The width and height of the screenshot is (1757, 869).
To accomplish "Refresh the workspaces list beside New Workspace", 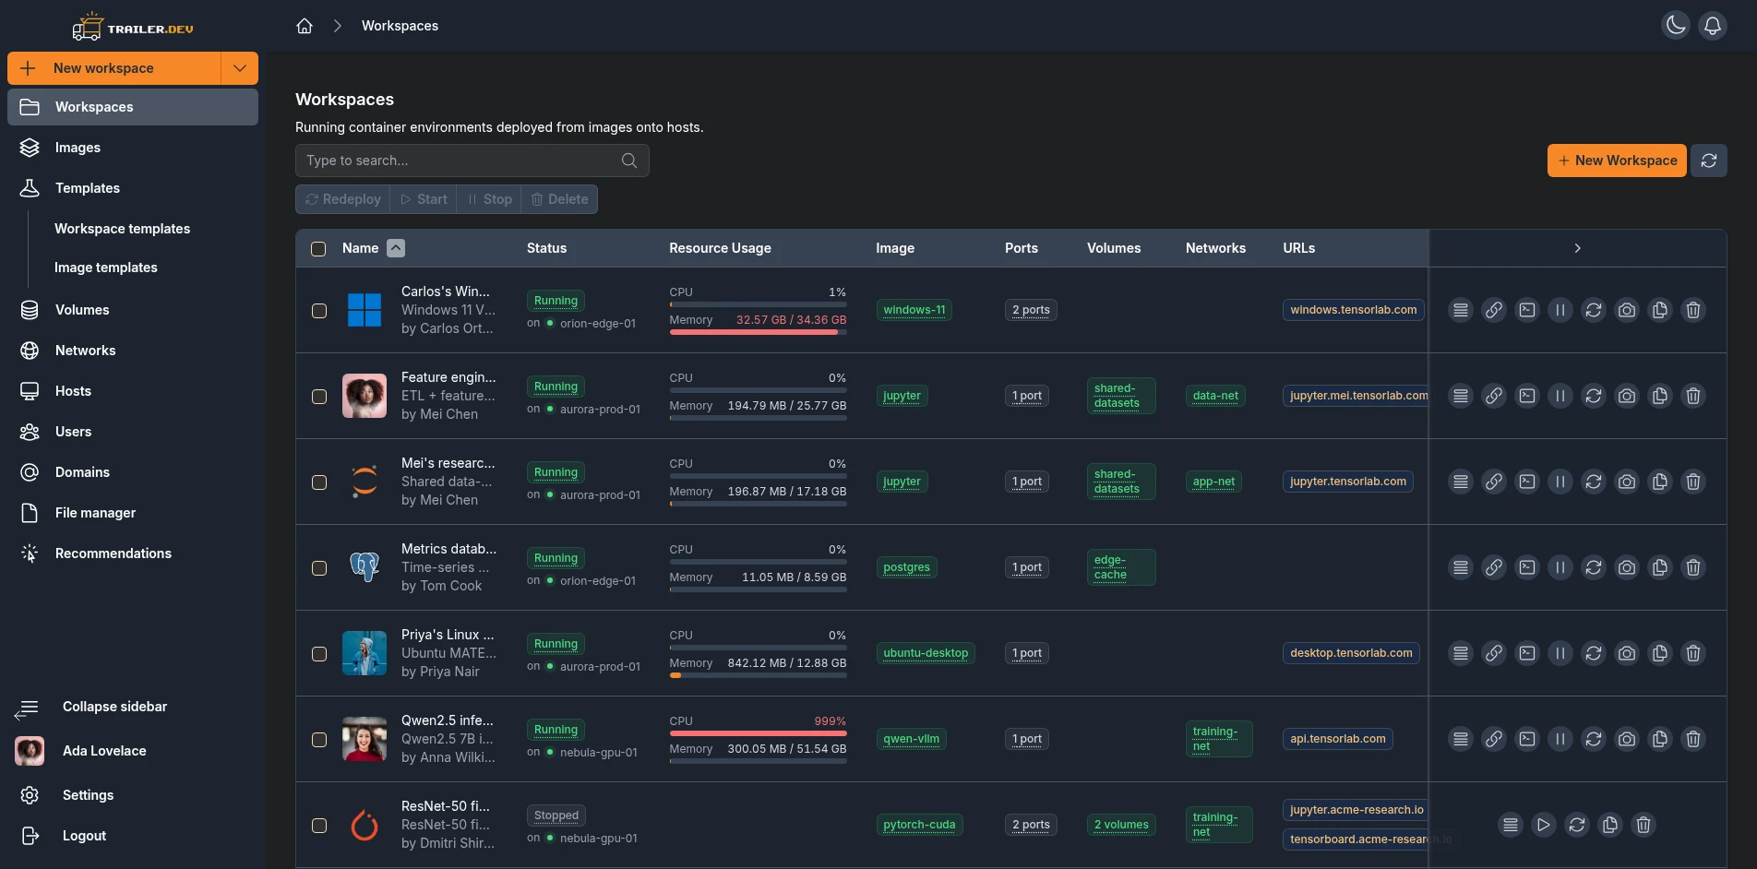I will [1709, 161].
